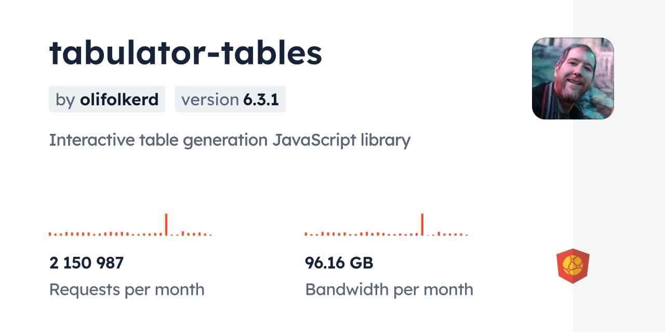This screenshot has width=665, height=332.
Task: Open the author badge "by olifolkerd"
Action: coord(107,99)
